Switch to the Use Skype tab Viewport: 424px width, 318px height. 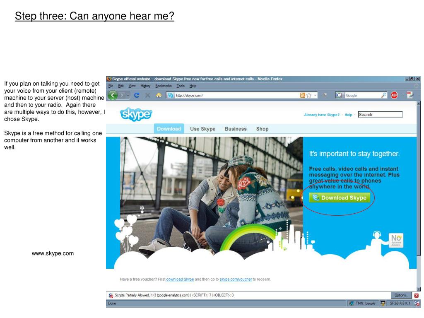[x=202, y=129]
